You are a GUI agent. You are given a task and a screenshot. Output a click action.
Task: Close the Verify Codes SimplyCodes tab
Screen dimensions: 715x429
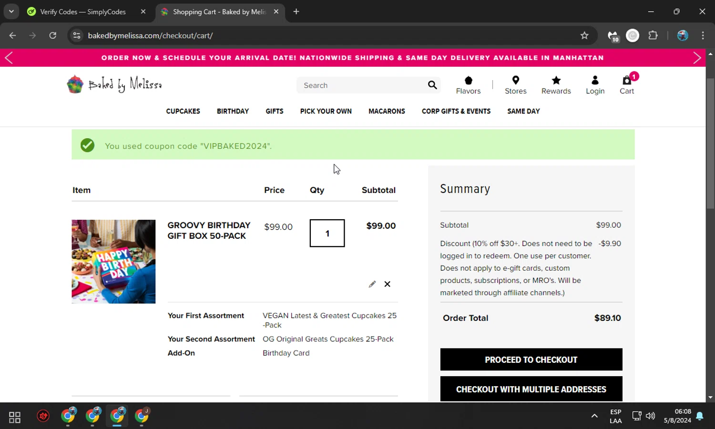(x=143, y=11)
